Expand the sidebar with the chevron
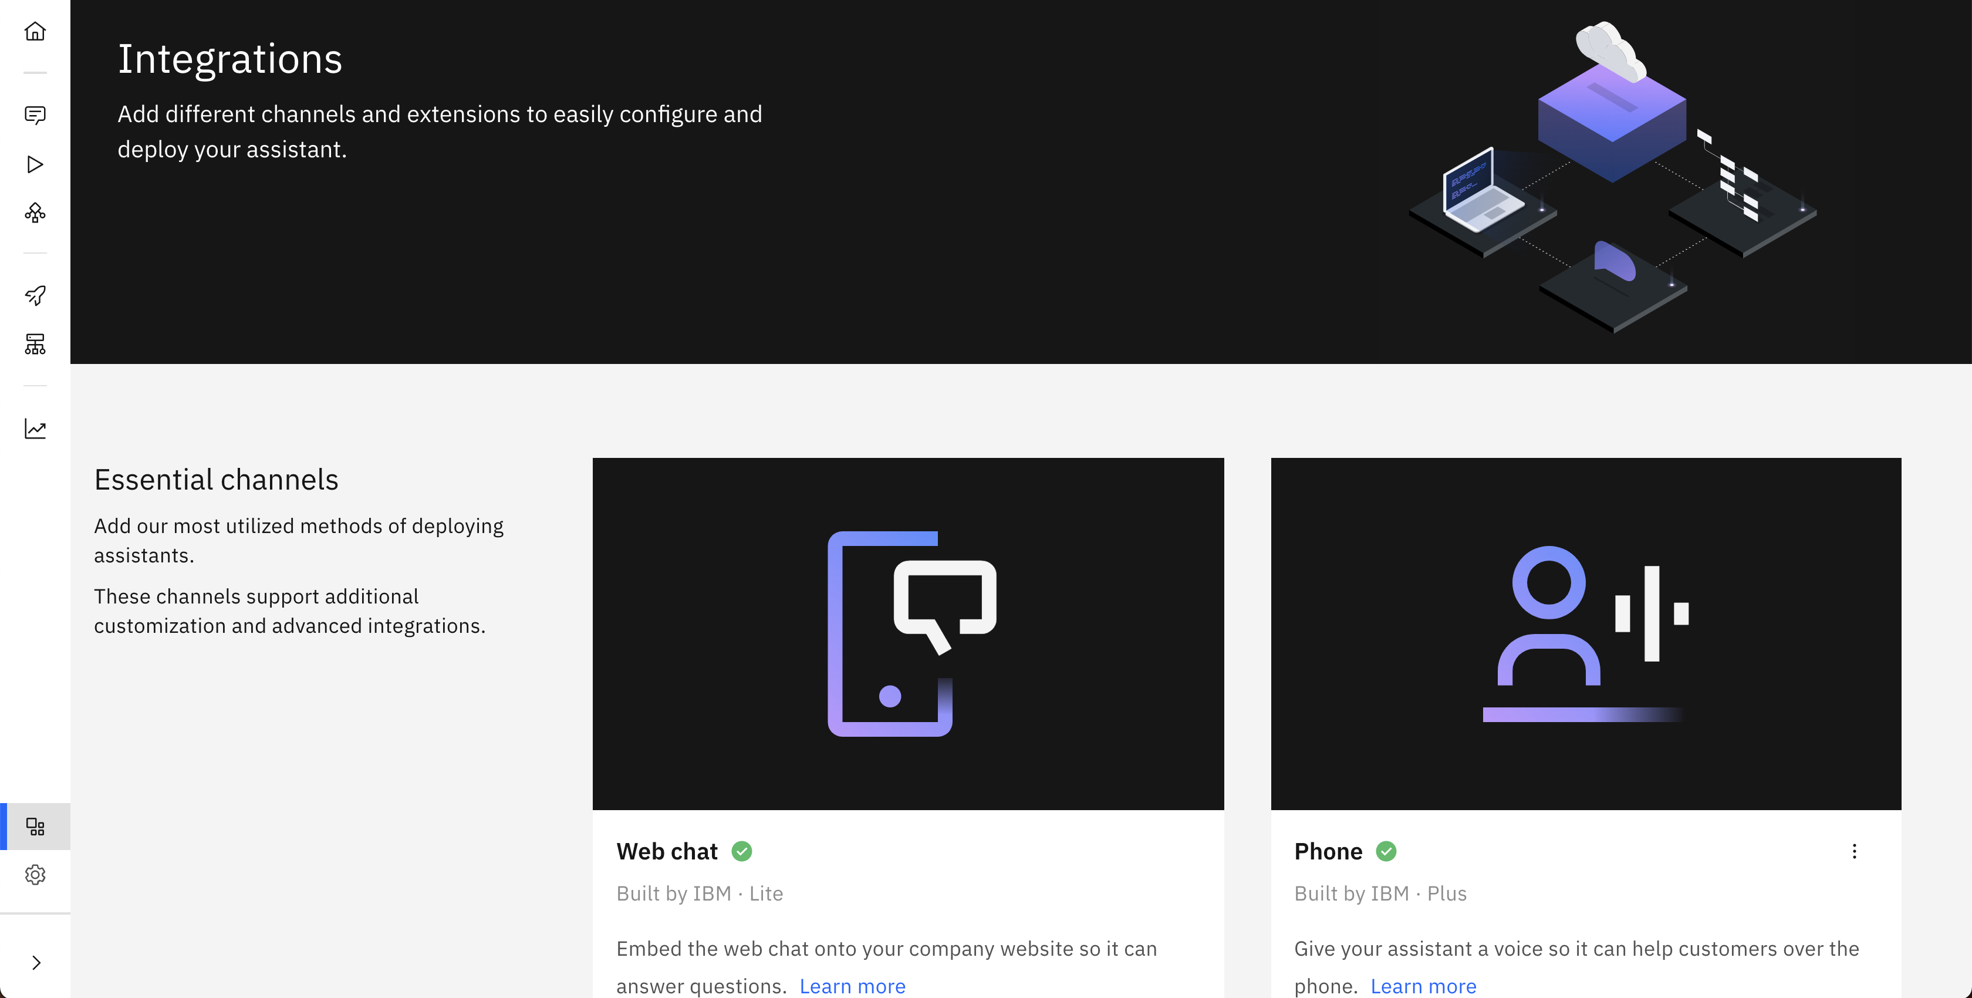 pyautogui.click(x=35, y=962)
